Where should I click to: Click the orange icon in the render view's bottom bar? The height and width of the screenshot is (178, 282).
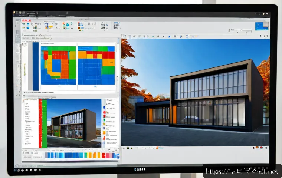[x=157, y=148]
